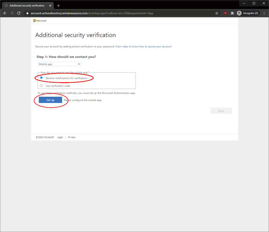
Task: Bookmark this page with the star
Action: tap(217, 13)
